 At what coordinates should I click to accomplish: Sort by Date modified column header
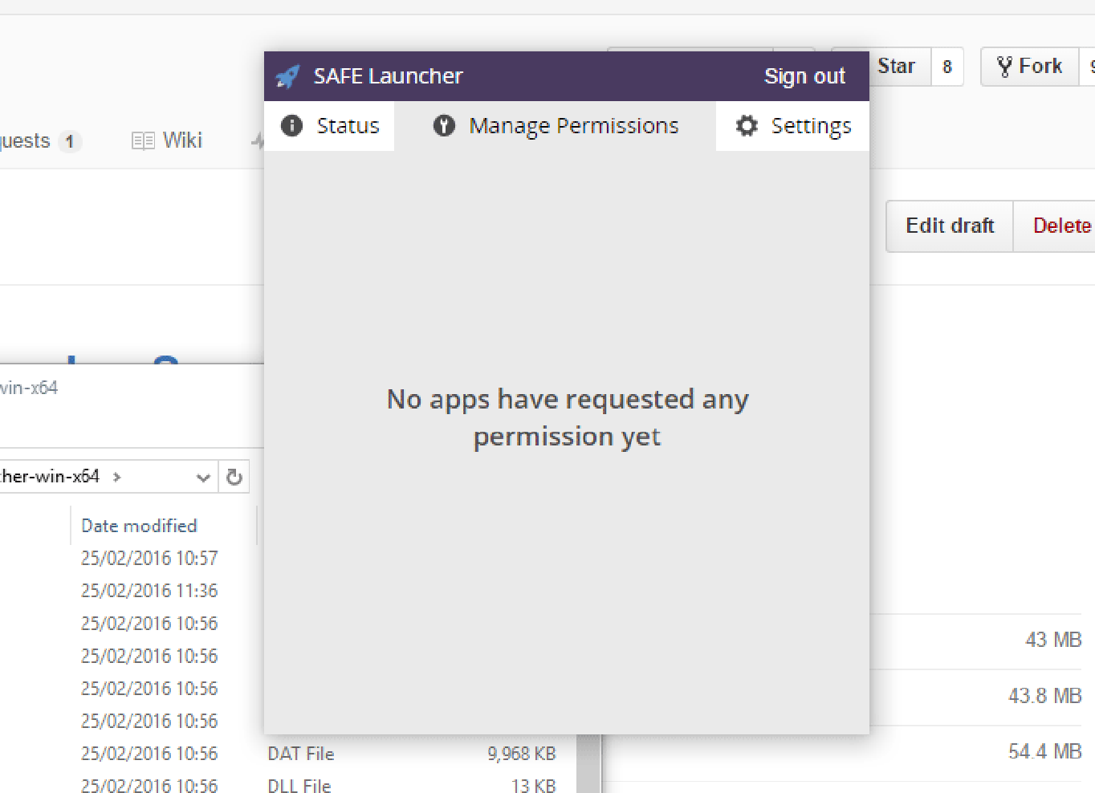pyautogui.click(x=140, y=526)
